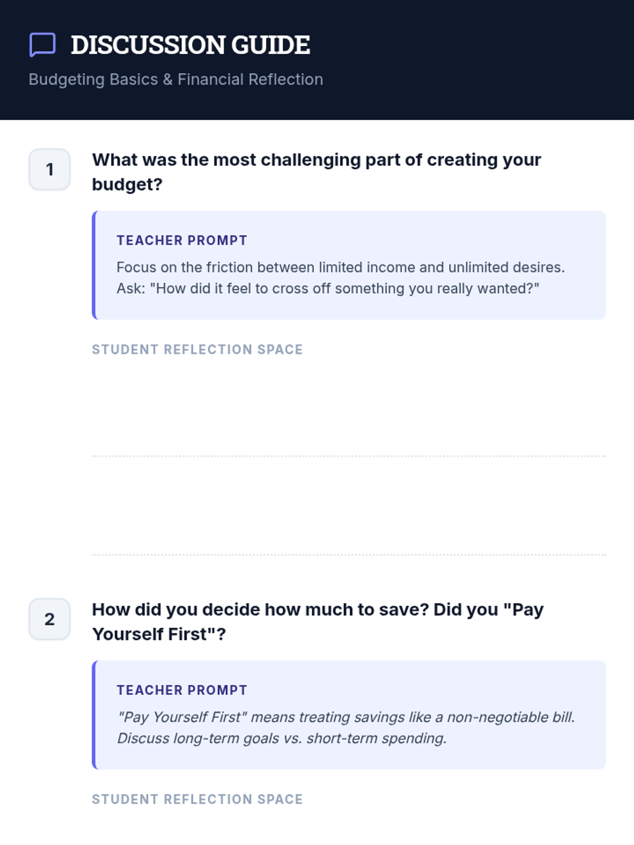The width and height of the screenshot is (634, 845).
Task: Click the most challenging part question heading
Action: pos(316,160)
